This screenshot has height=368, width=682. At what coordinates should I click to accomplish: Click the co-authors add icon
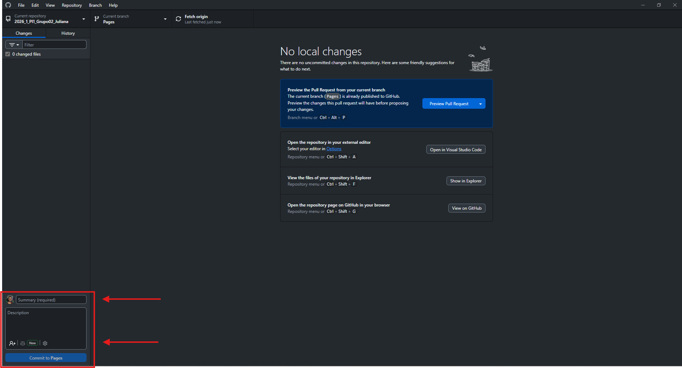(x=12, y=343)
